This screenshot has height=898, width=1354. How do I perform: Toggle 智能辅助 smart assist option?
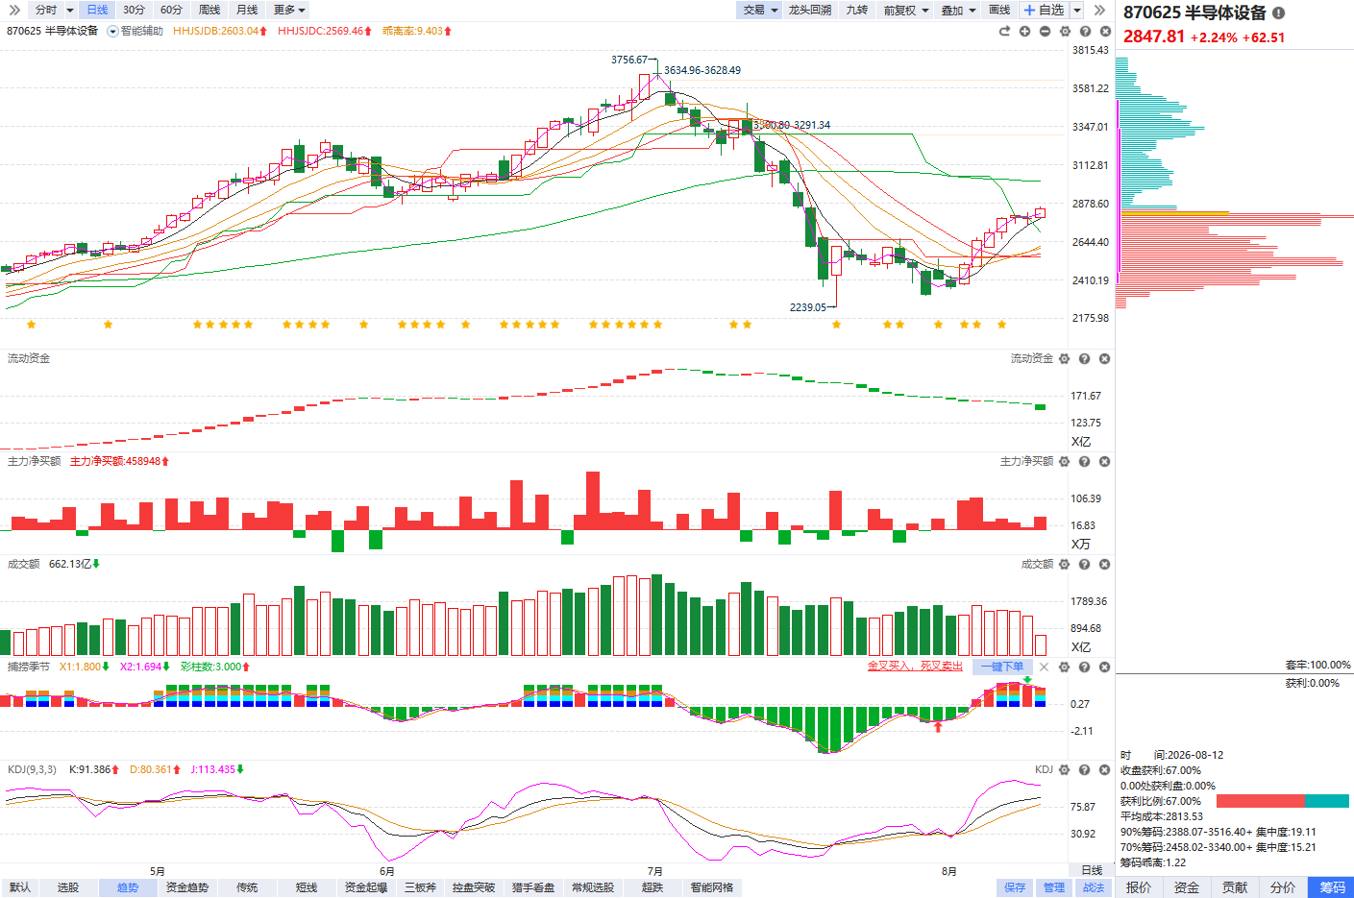pos(135,31)
